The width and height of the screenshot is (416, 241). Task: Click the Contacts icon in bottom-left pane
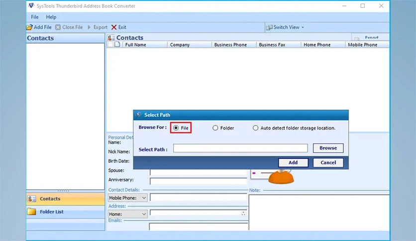tap(31, 199)
